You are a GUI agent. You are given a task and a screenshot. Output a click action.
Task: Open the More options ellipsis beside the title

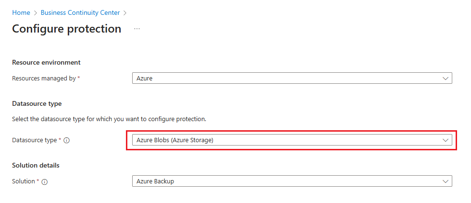(x=137, y=29)
